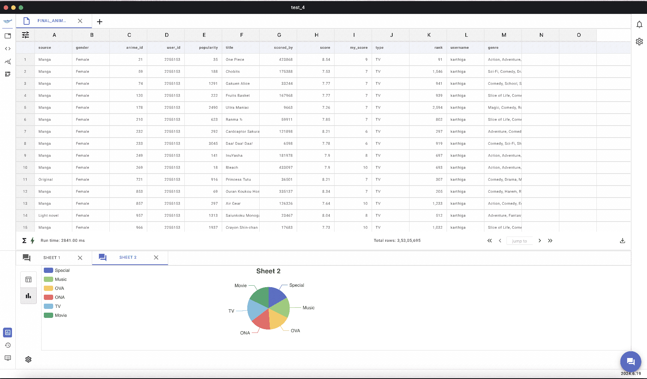Add a new file tab
Viewport: 647px width, 379px height.
point(100,22)
